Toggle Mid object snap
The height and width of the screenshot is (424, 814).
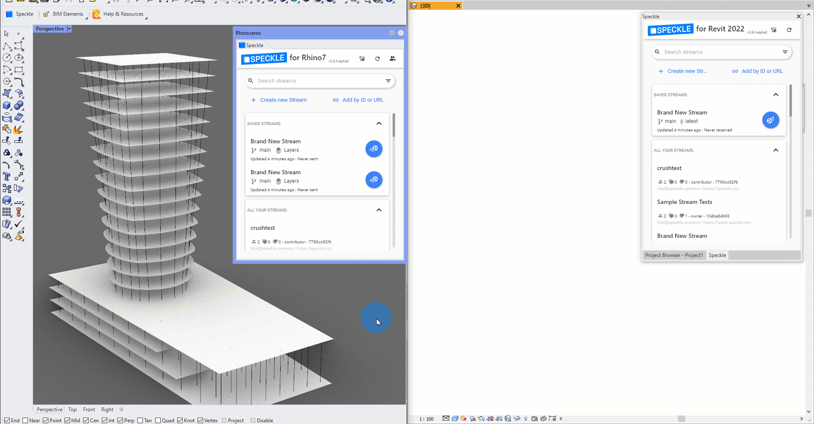(72, 421)
